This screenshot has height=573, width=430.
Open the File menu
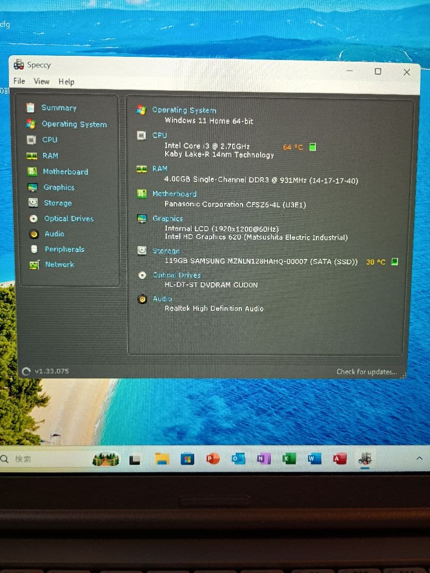click(x=19, y=81)
